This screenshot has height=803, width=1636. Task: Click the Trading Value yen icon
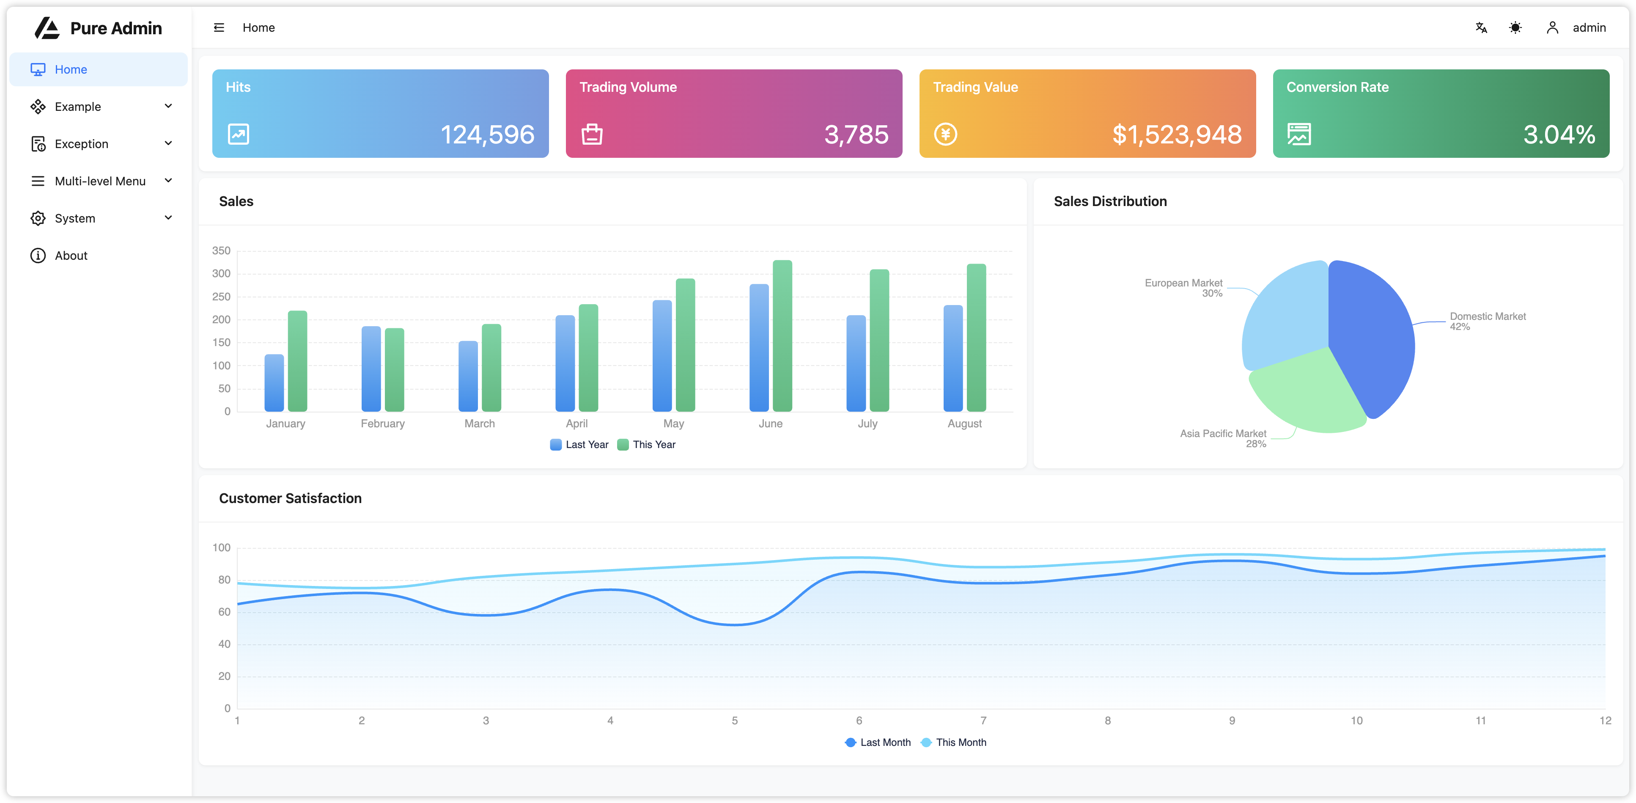(x=945, y=134)
